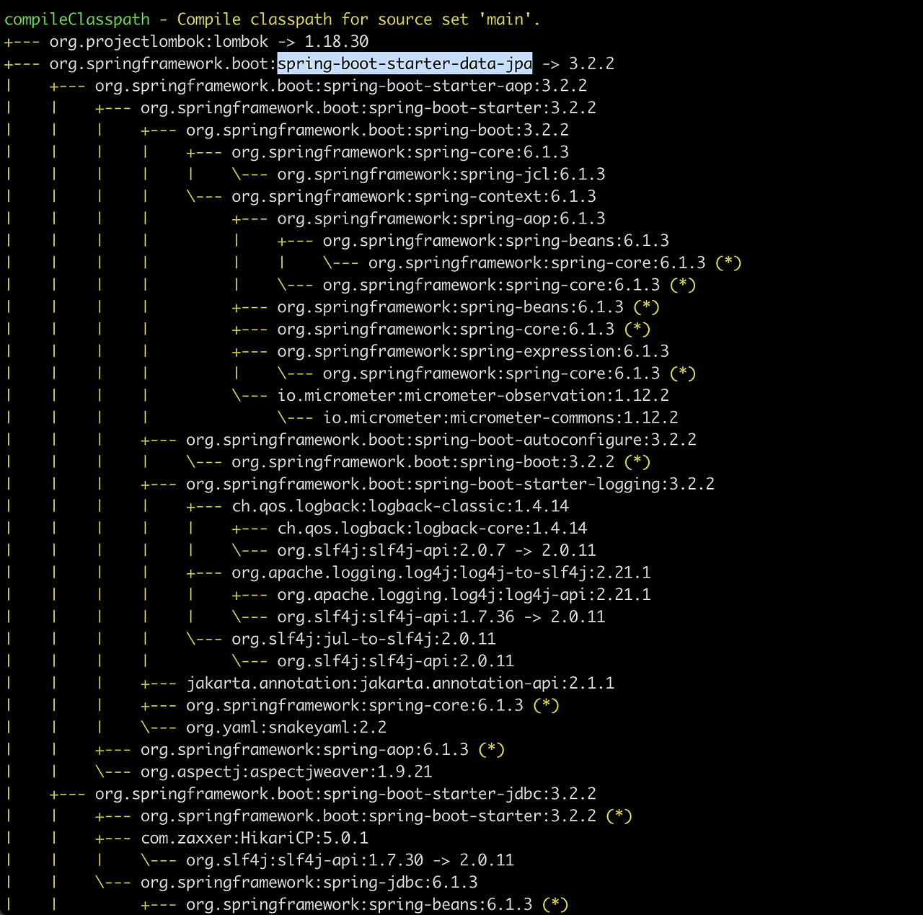Click 'ch.qos.logback:logback-core:1.4.14'

[433, 529]
